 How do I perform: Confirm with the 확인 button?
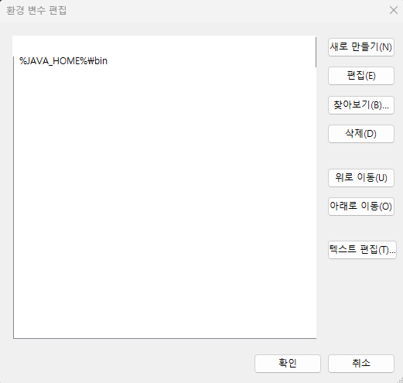(288, 364)
